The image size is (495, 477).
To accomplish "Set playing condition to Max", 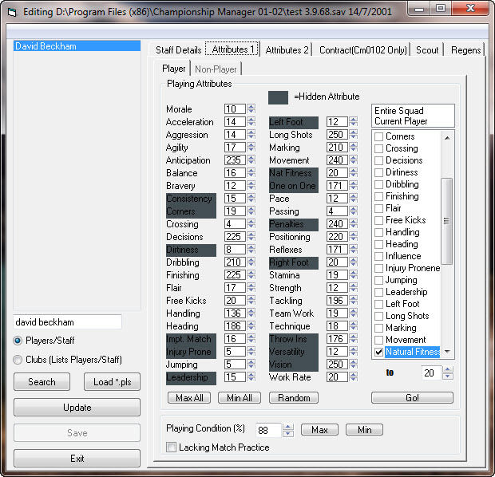I will [x=319, y=430].
